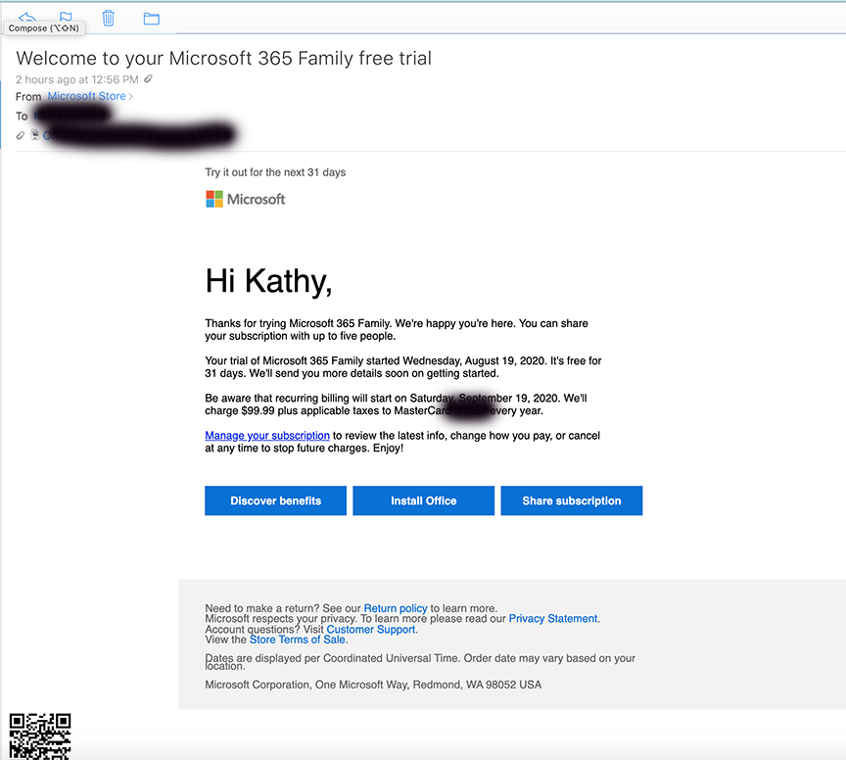View the Store Terms of Sale link

point(298,640)
